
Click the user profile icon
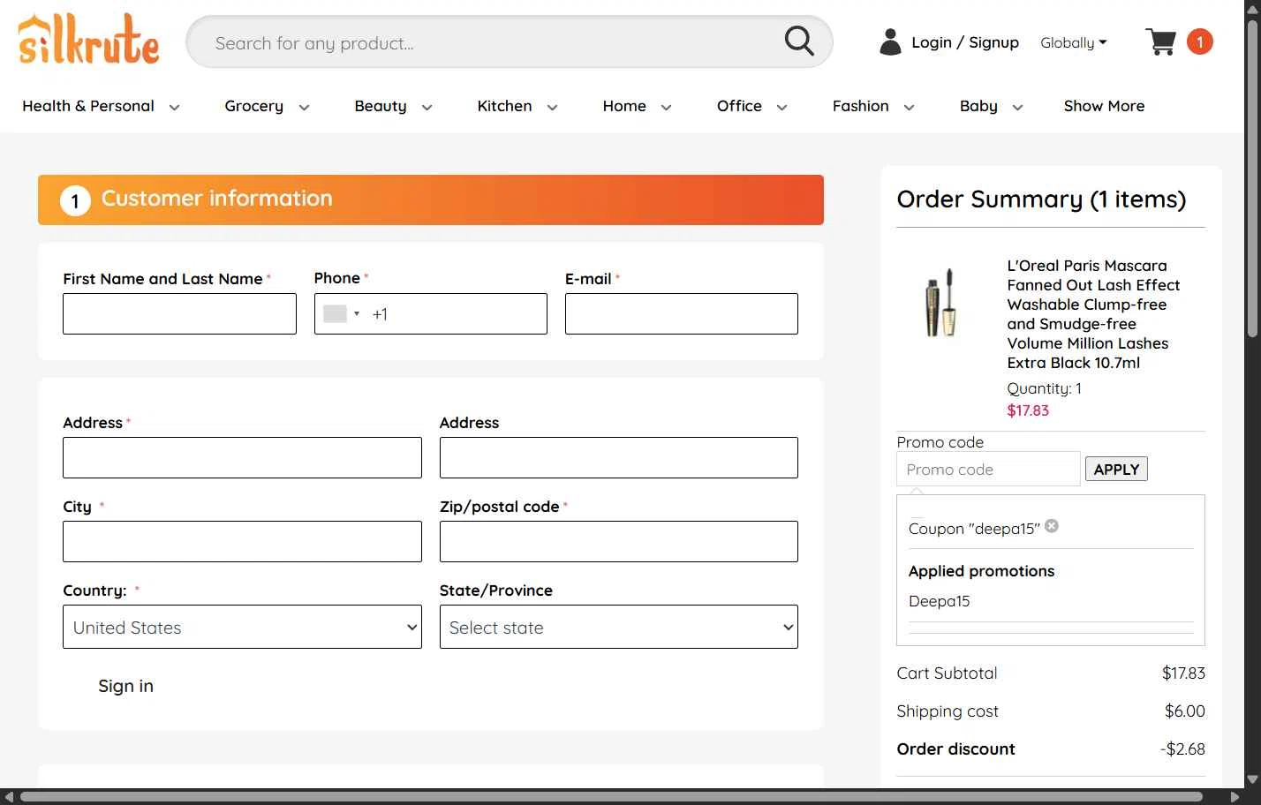pos(890,41)
